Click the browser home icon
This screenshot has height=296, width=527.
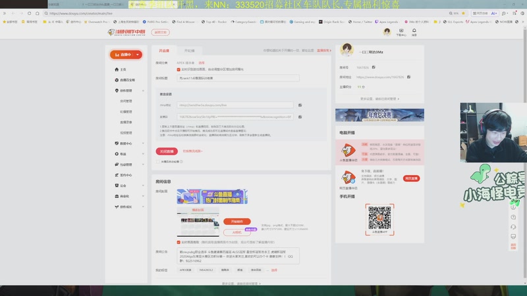(38, 13)
